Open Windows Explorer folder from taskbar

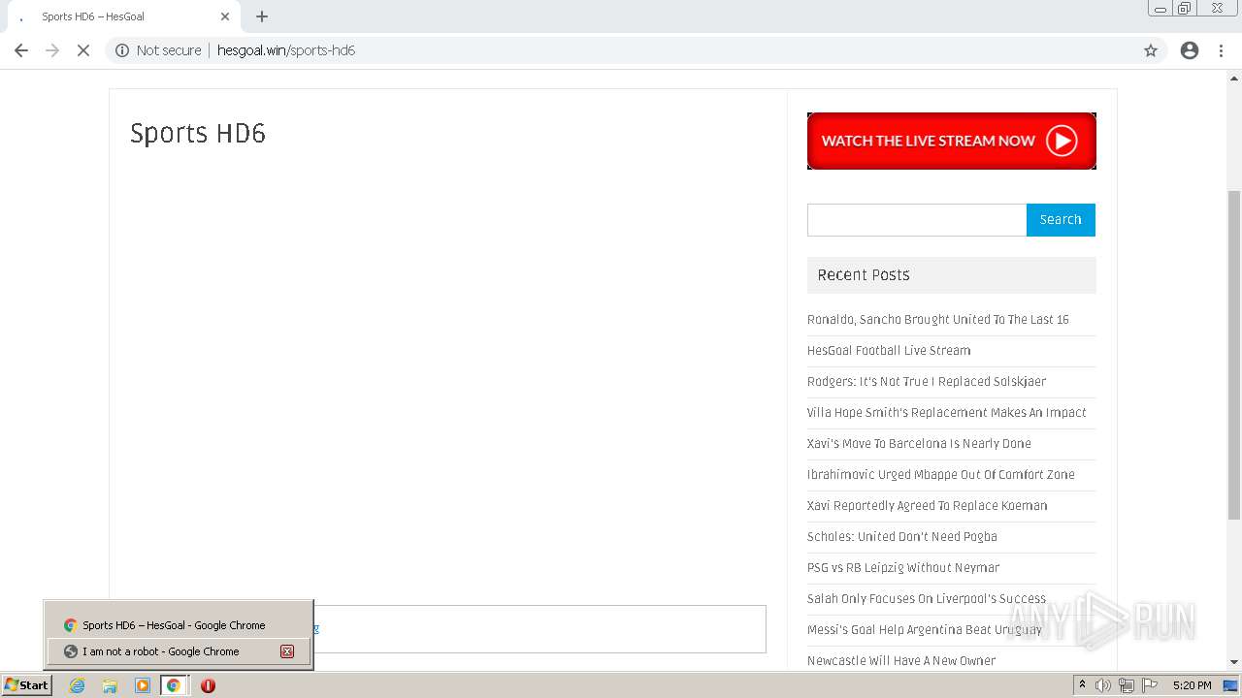(110, 685)
